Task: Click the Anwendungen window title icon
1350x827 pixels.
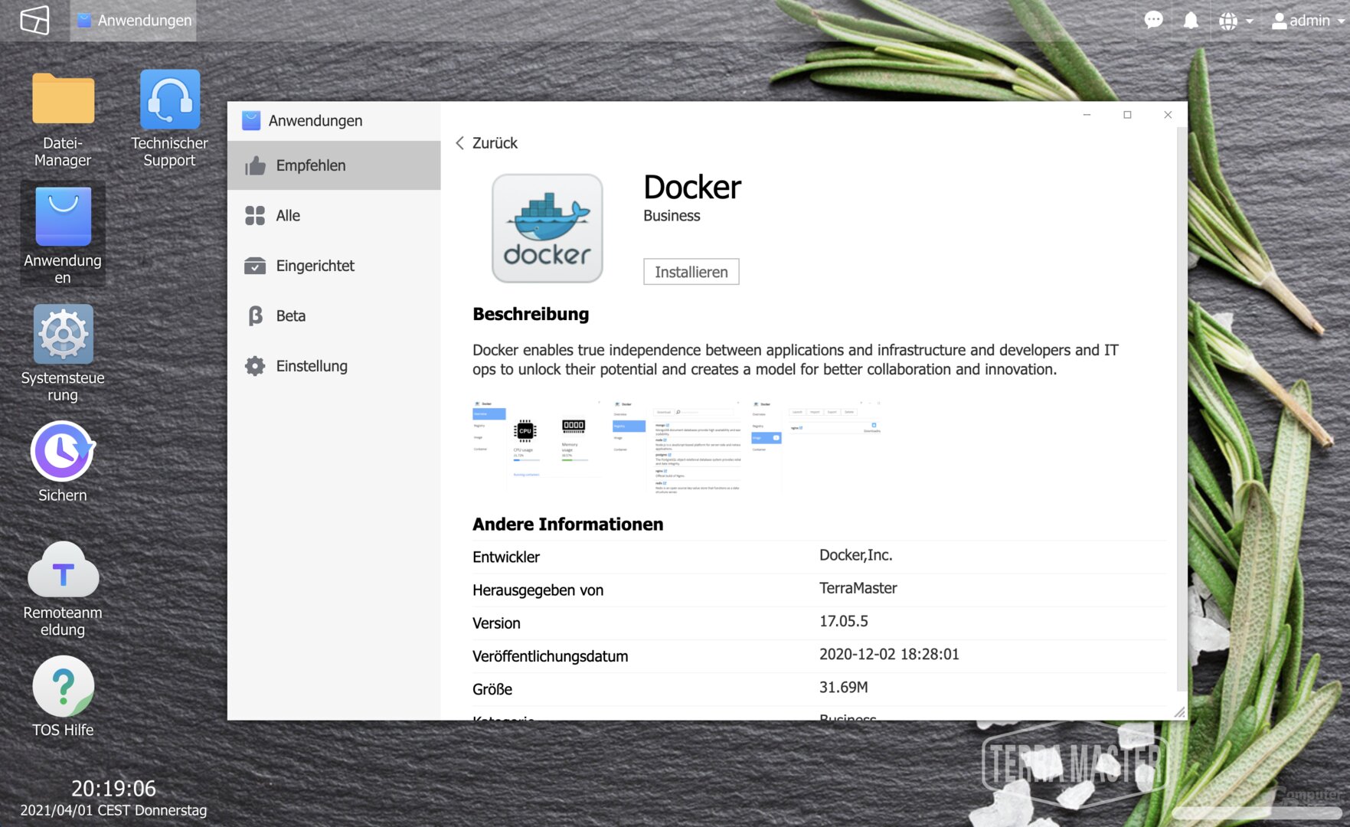Action: (251, 121)
